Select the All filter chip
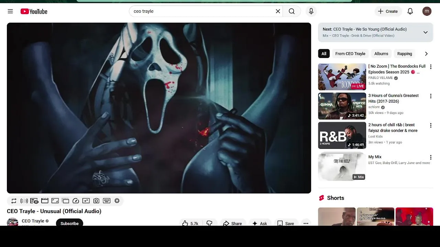The image size is (440, 247). 324,54
